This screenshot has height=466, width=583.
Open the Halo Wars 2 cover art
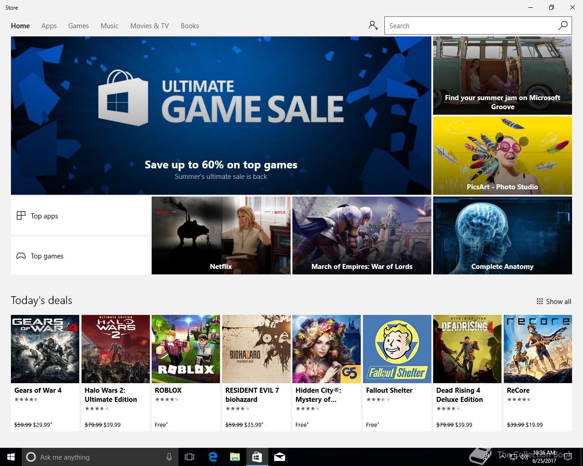(x=116, y=349)
